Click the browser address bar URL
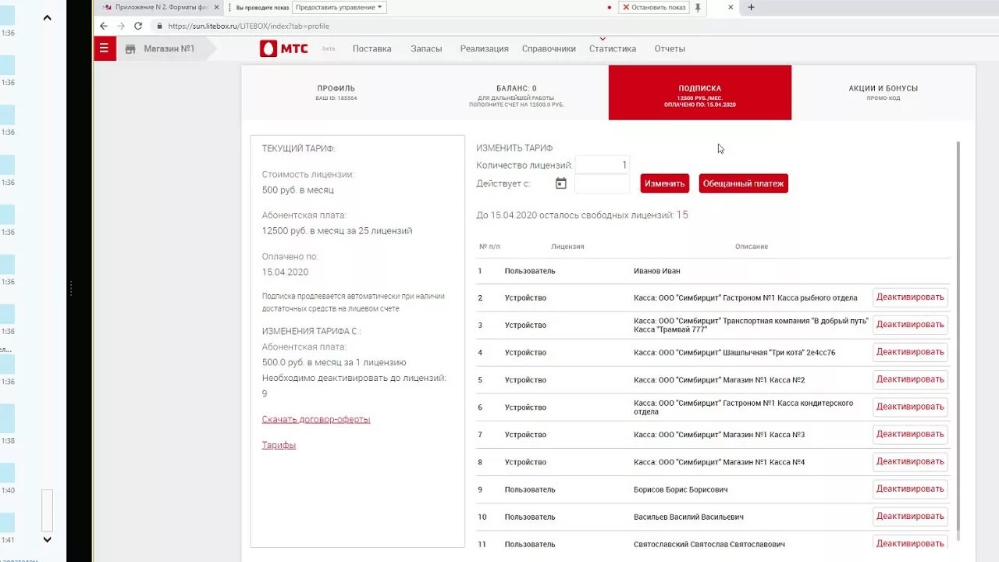 (x=248, y=26)
